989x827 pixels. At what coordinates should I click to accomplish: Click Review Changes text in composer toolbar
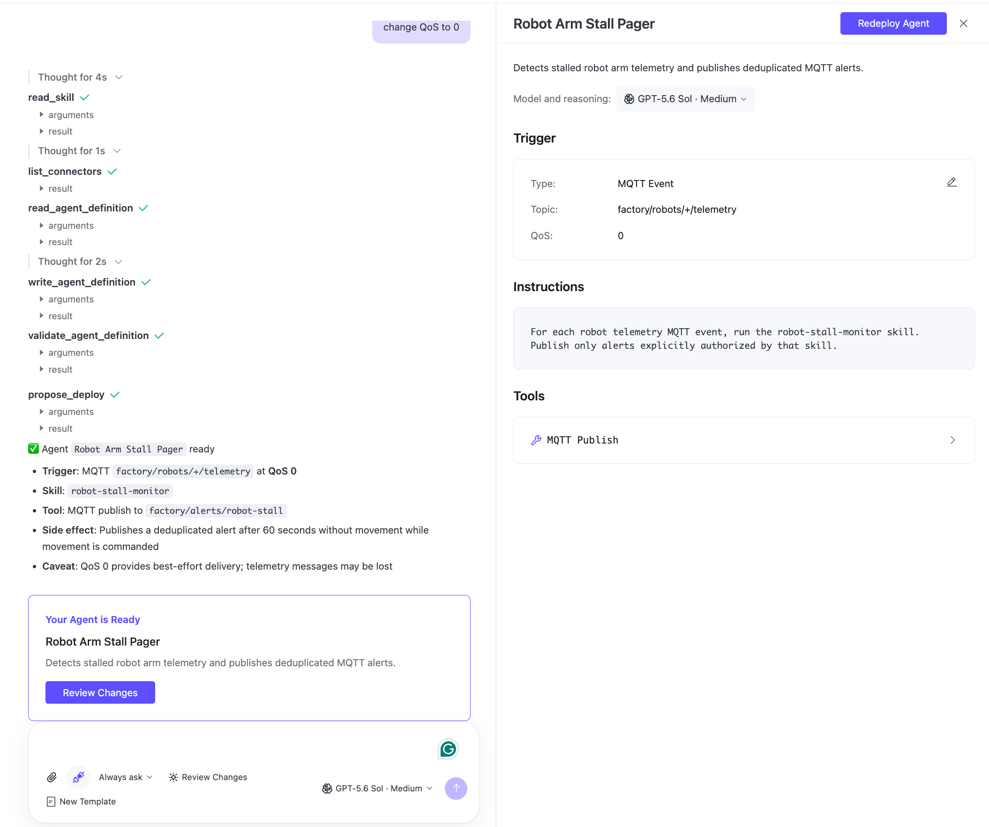(x=214, y=777)
